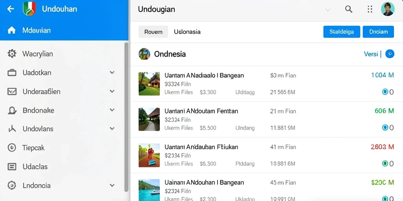403x201 pixels.
Task: Click the 10 881 6M value
Action: pyautogui.click(x=283, y=164)
